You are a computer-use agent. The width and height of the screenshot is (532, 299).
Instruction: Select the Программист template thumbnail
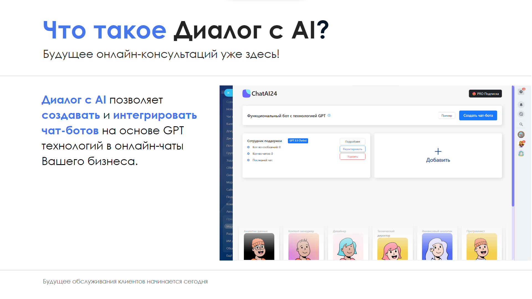482,246
